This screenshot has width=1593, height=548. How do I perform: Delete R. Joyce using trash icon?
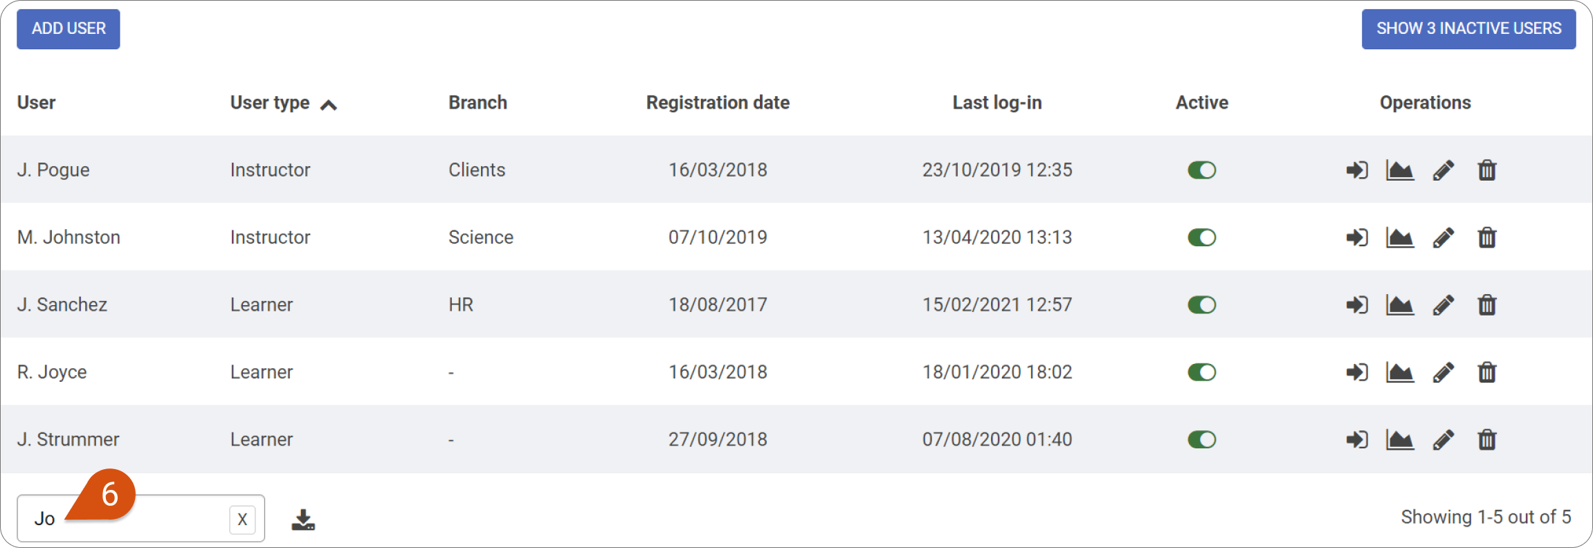pyautogui.click(x=1487, y=372)
